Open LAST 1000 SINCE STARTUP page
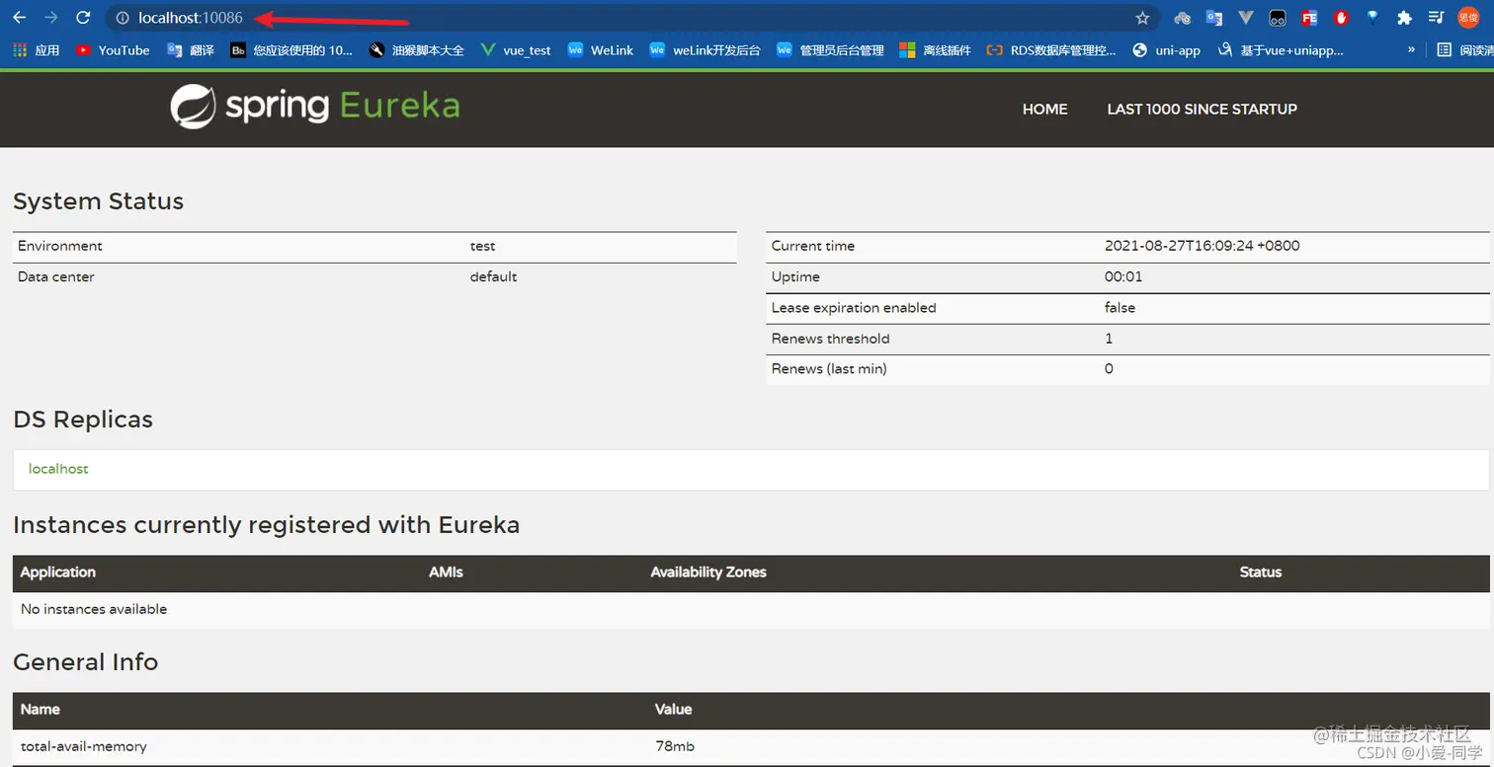Viewport: 1494px width, 767px height. pos(1202,109)
